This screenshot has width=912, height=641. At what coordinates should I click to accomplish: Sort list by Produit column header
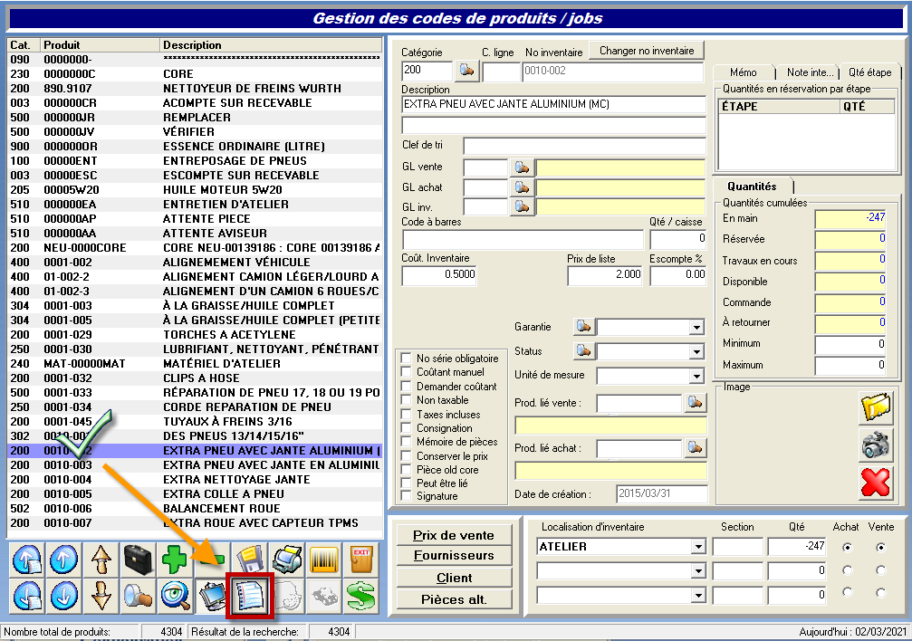(x=100, y=44)
